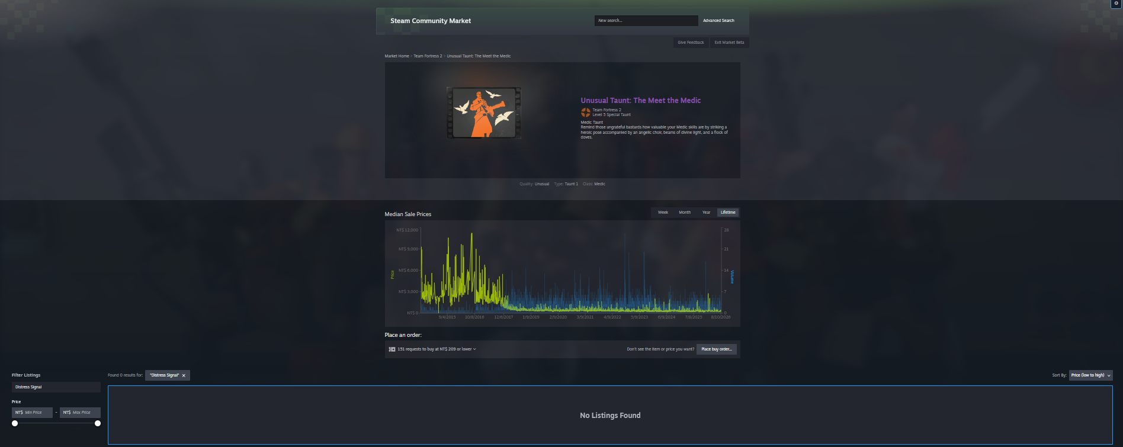1123x447 pixels.
Task: Select the Lifetime chart range
Action: tap(728, 213)
